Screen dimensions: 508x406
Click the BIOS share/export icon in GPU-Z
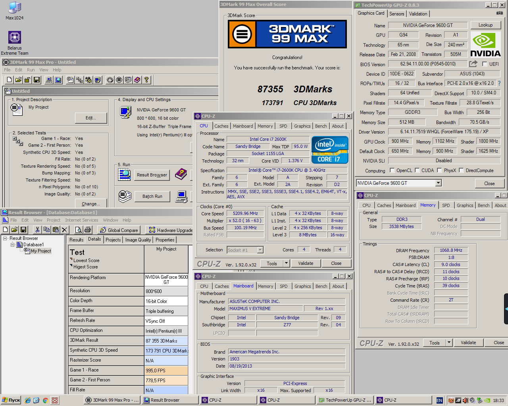[473, 63]
